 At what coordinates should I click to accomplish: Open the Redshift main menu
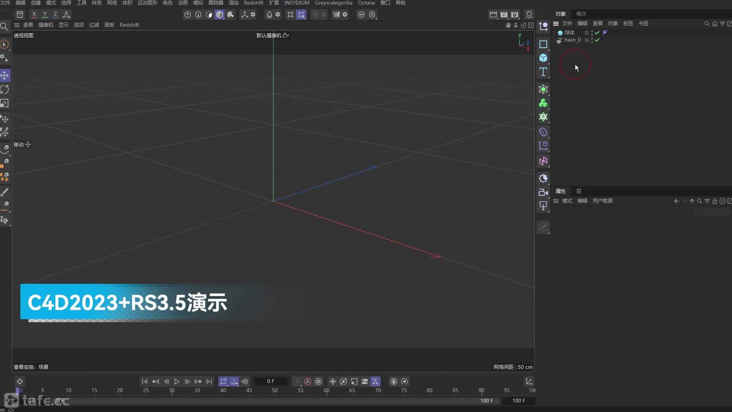[x=254, y=3]
